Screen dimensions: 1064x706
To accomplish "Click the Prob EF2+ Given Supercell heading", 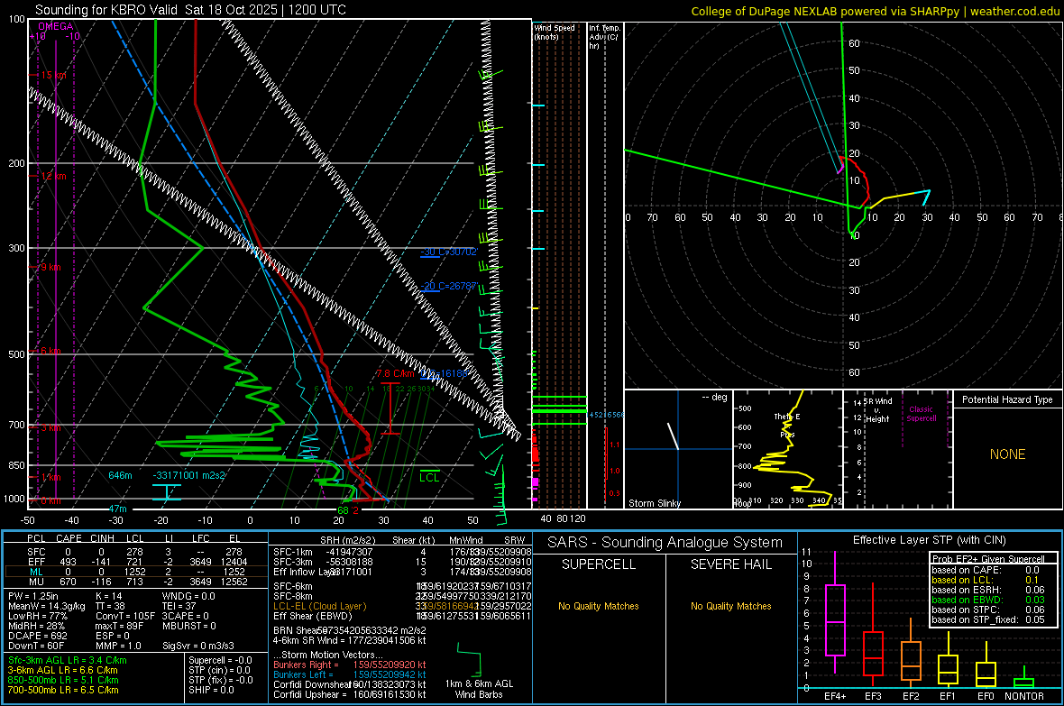I will pyautogui.click(x=988, y=559).
